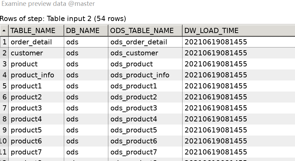Click the customer cell in row 2
The image size is (295, 161).
27,53
